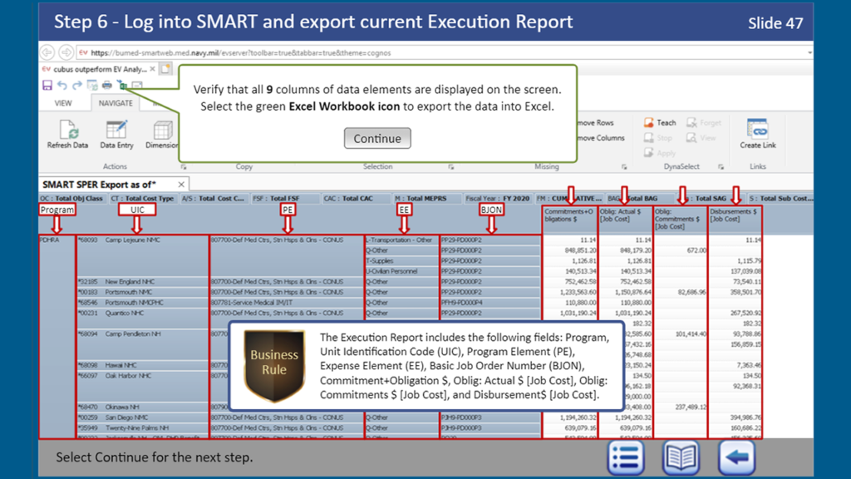Expand the DynaSelect group dialog launcher
The height and width of the screenshot is (479, 851).
tap(721, 167)
